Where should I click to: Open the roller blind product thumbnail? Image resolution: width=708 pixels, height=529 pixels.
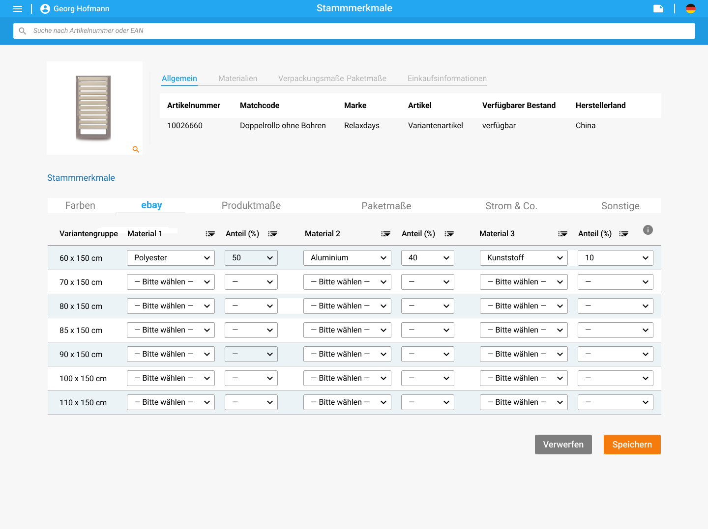coord(93,108)
